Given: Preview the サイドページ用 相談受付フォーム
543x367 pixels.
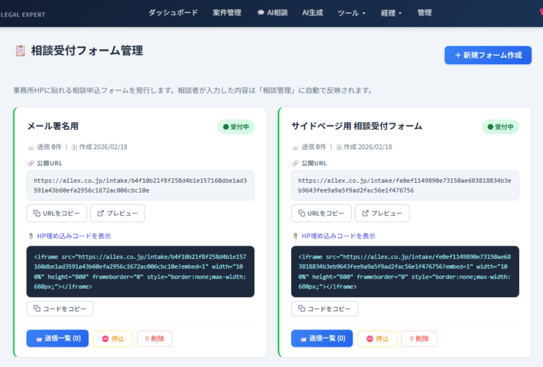Looking at the screenshot, I should tap(382, 213).
